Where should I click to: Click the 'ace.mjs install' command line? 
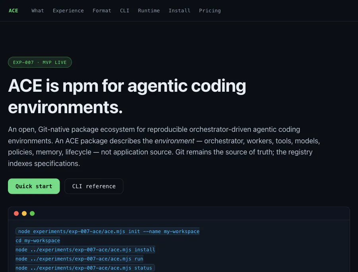(85, 250)
